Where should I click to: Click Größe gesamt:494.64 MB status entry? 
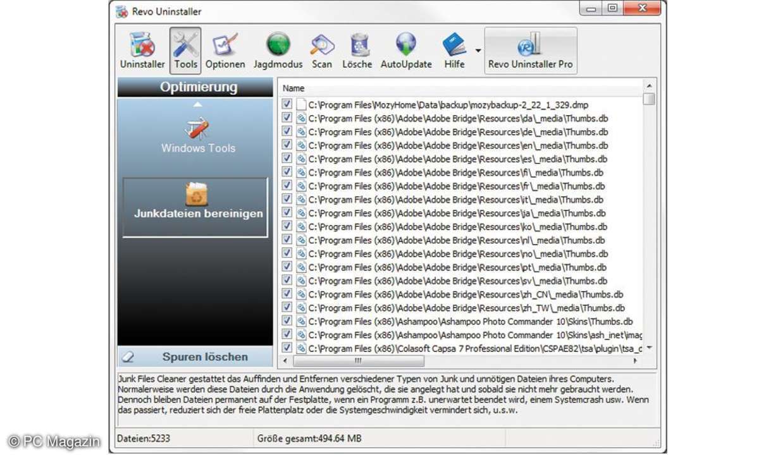309,438
